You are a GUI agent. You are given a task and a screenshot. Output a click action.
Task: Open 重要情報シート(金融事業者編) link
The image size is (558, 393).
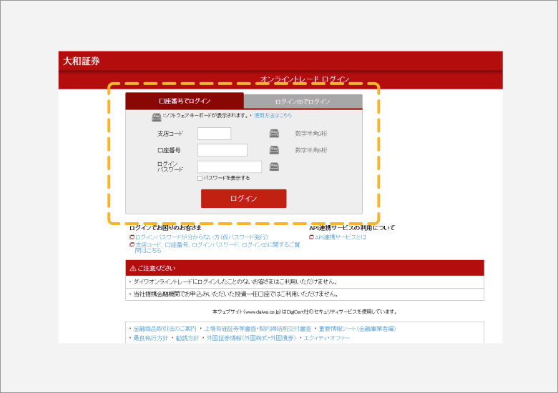tap(357, 329)
